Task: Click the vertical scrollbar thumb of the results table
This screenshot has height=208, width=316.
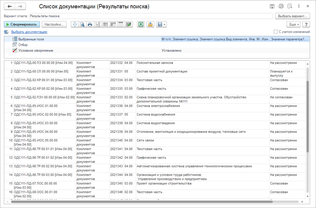Action: (308, 117)
